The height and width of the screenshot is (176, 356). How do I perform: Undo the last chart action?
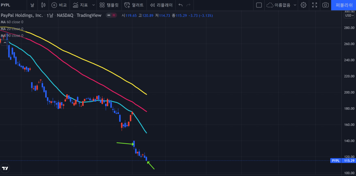click(x=181, y=5)
